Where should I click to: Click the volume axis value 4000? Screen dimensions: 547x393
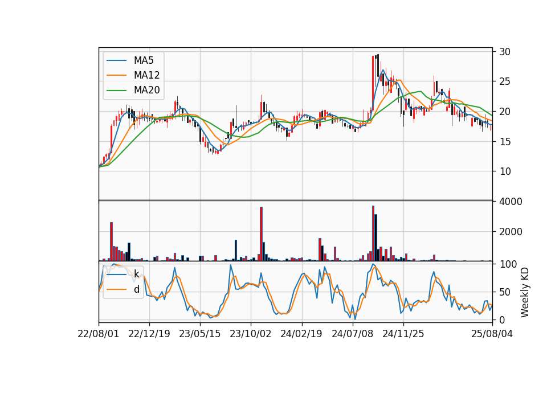point(511,202)
